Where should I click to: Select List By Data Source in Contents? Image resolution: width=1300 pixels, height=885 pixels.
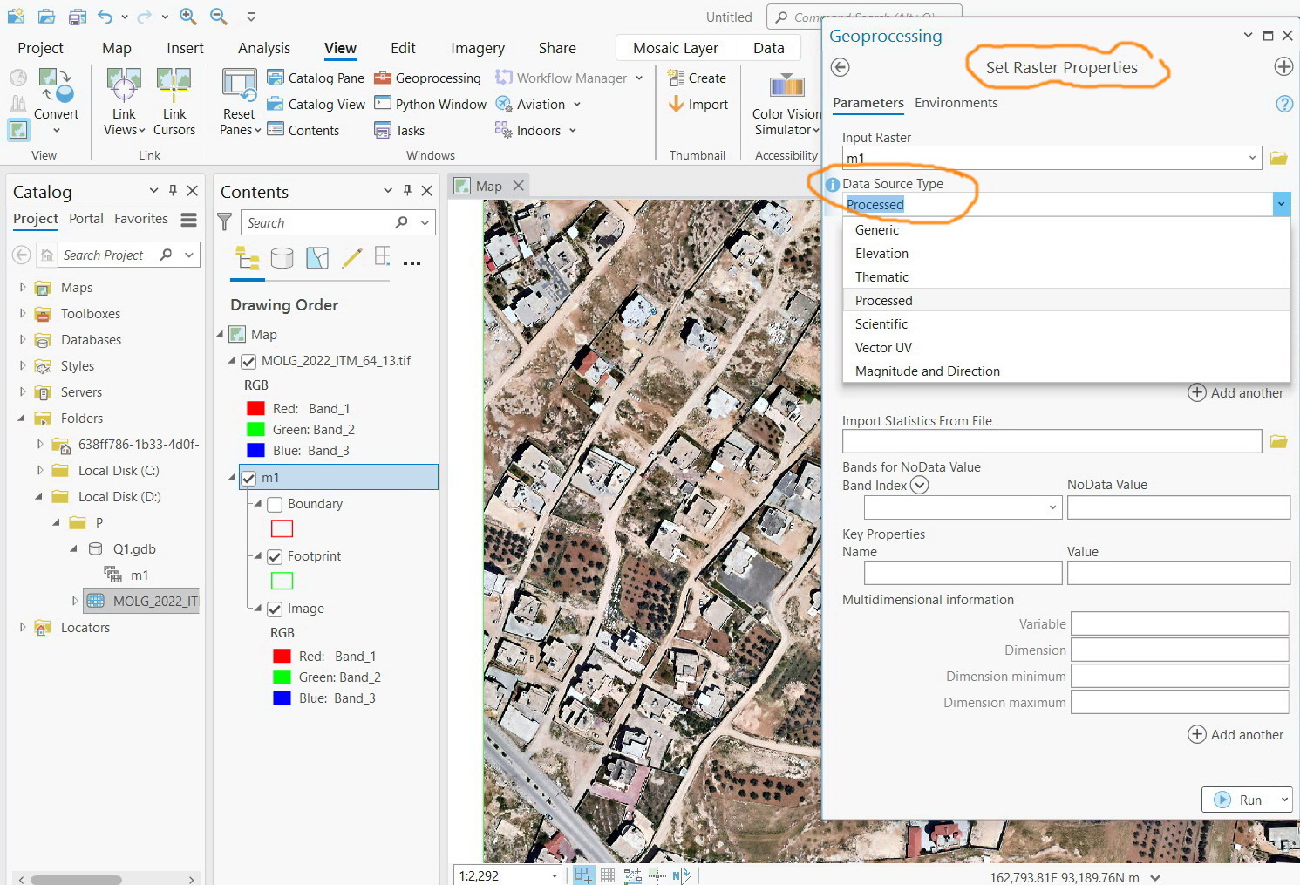(282, 258)
